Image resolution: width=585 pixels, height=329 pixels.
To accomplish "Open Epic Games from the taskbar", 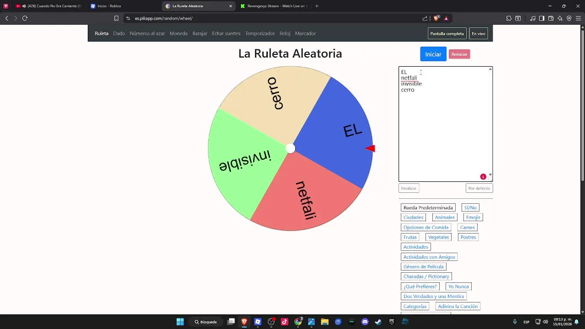I will (392, 322).
